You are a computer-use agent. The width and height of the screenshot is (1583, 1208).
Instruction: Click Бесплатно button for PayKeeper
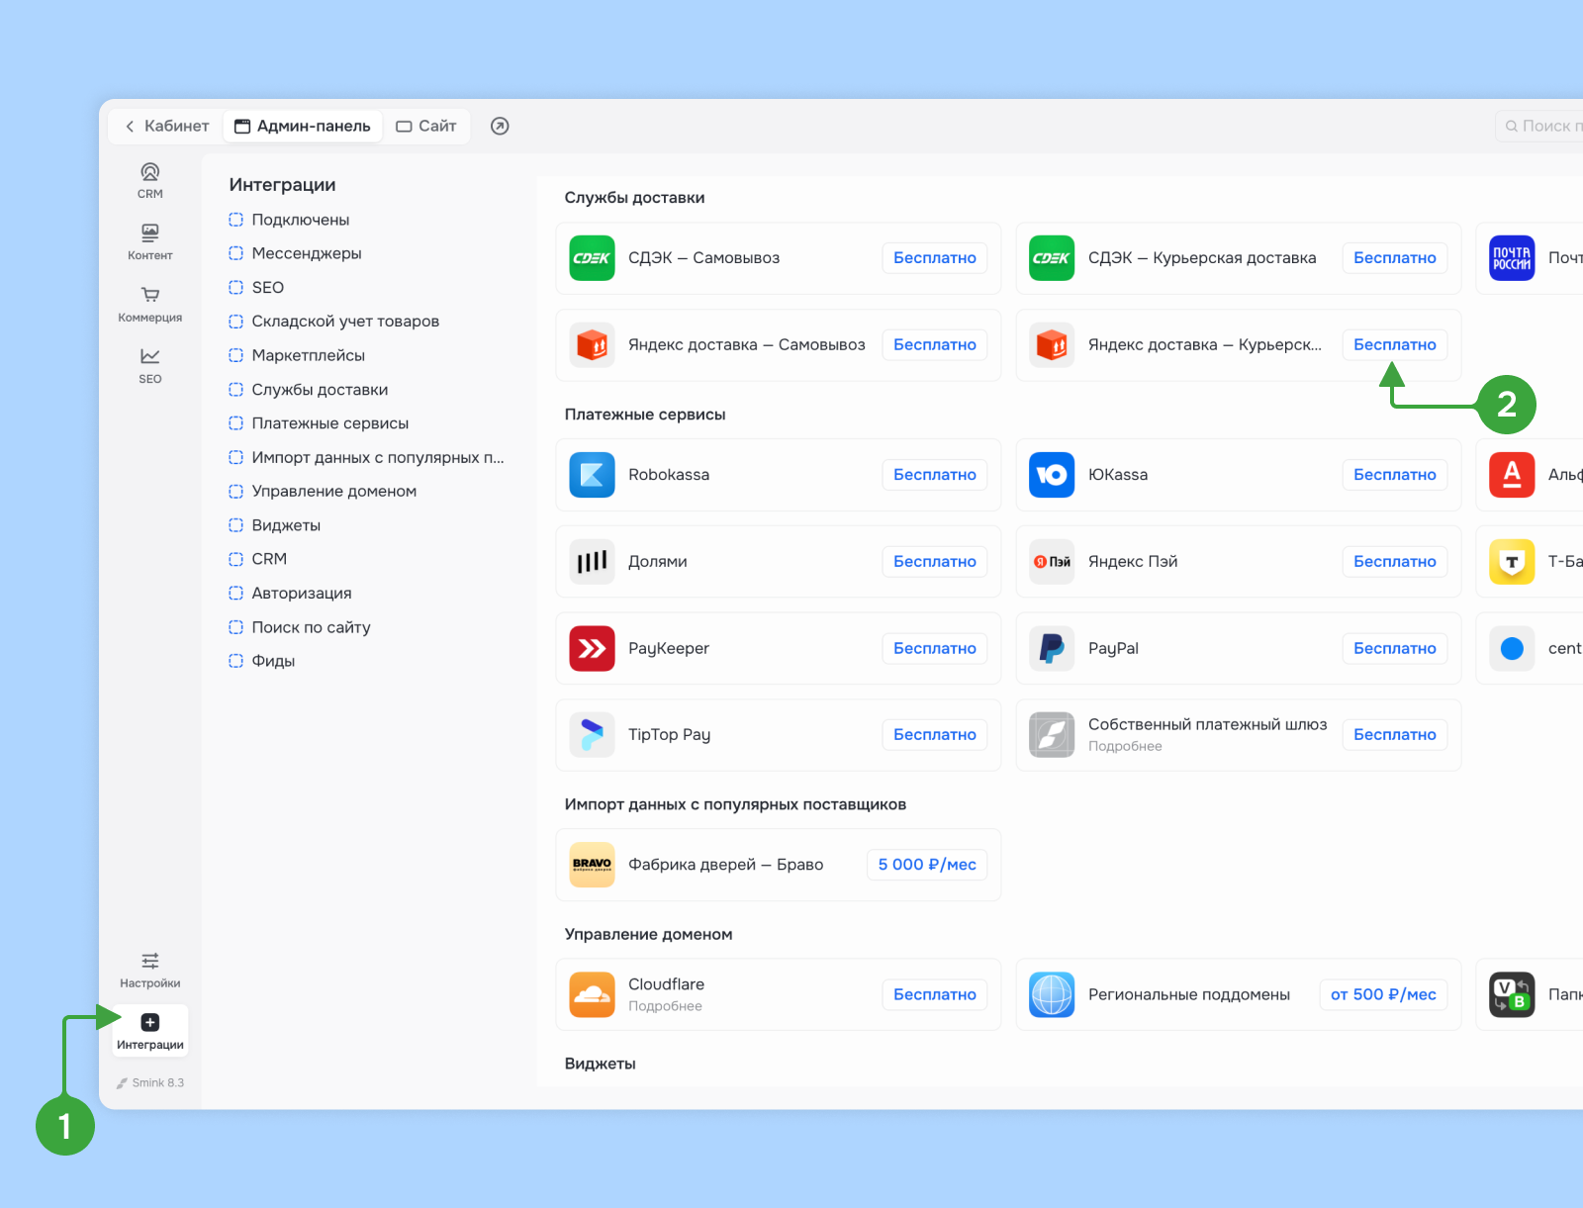click(935, 649)
